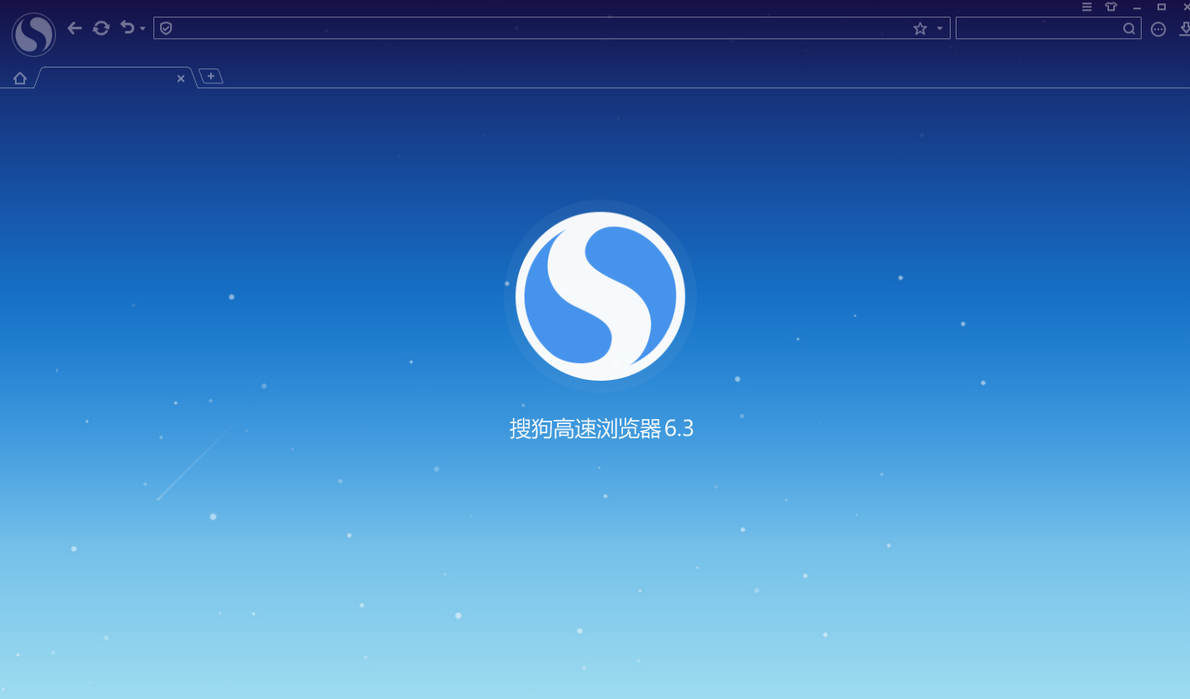1190x699 pixels.
Task: Click the search input box
Action: tap(1038, 28)
